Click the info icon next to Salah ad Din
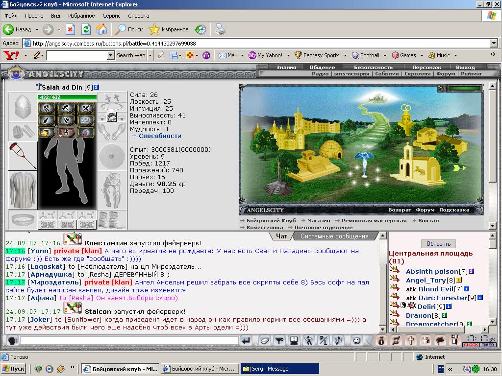 point(97,87)
